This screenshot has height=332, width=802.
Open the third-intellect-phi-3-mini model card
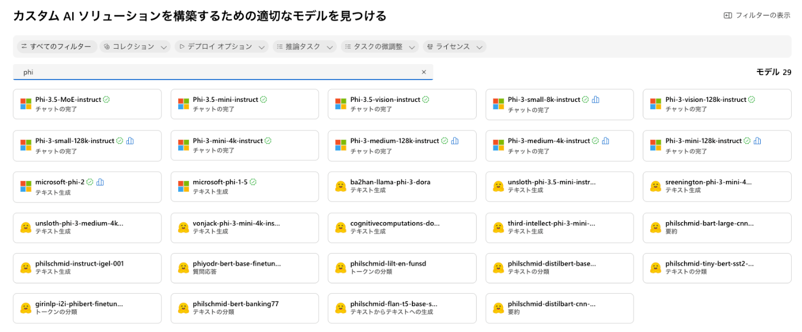[560, 227]
